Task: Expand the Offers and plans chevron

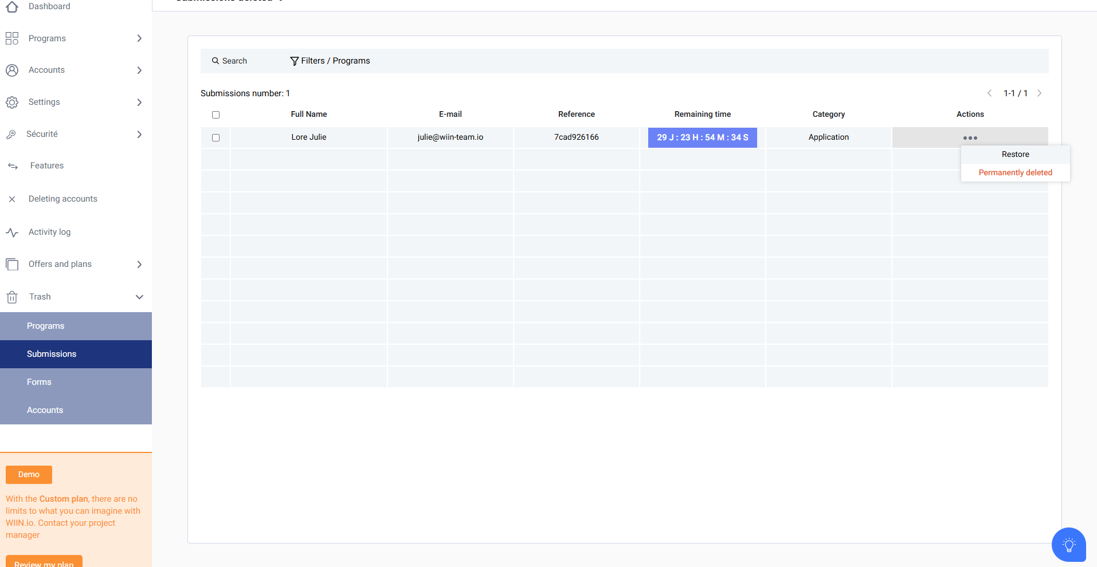Action: coord(139,265)
